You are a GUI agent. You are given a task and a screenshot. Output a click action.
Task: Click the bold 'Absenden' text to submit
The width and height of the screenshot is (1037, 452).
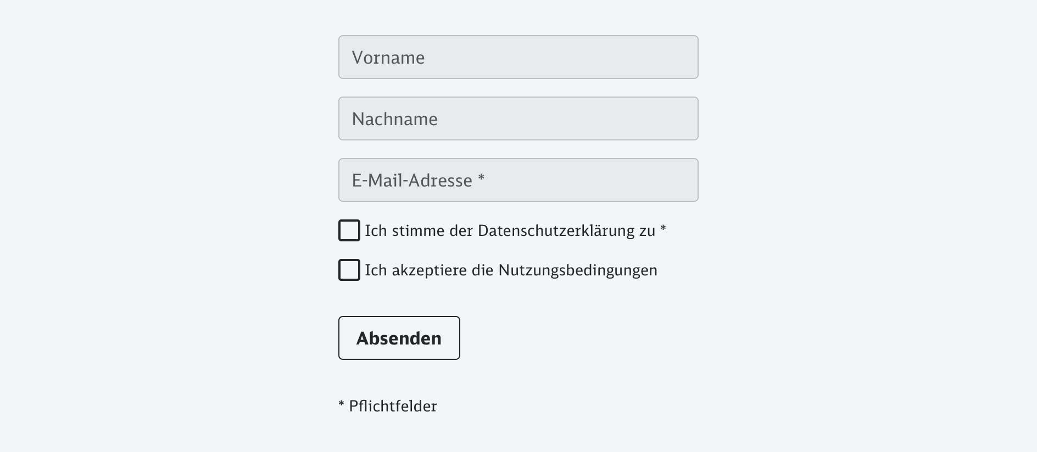point(399,338)
